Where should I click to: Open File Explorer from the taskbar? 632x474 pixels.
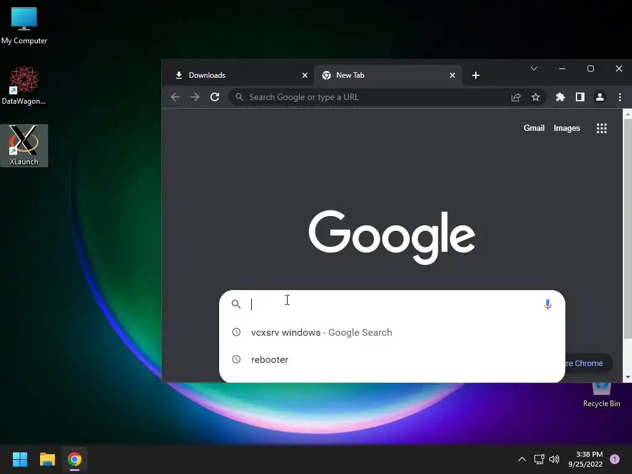tap(47, 459)
